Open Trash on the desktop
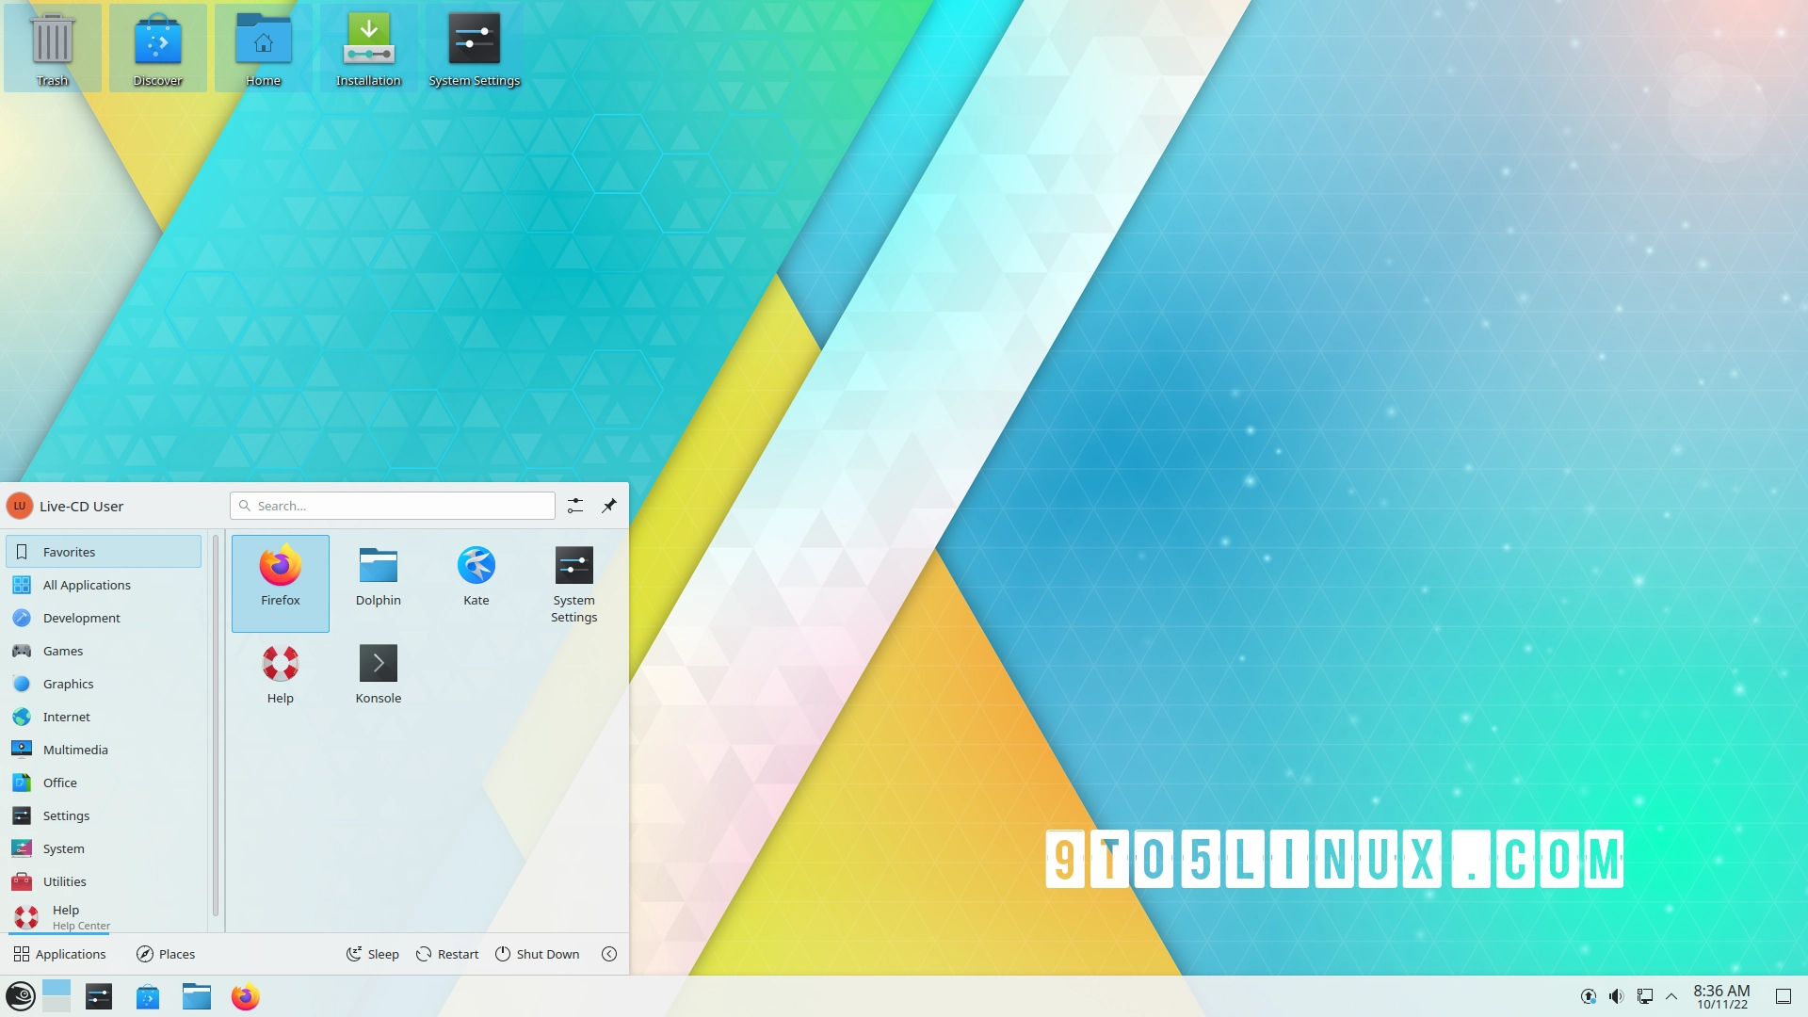The height and width of the screenshot is (1017, 1808). [52, 42]
